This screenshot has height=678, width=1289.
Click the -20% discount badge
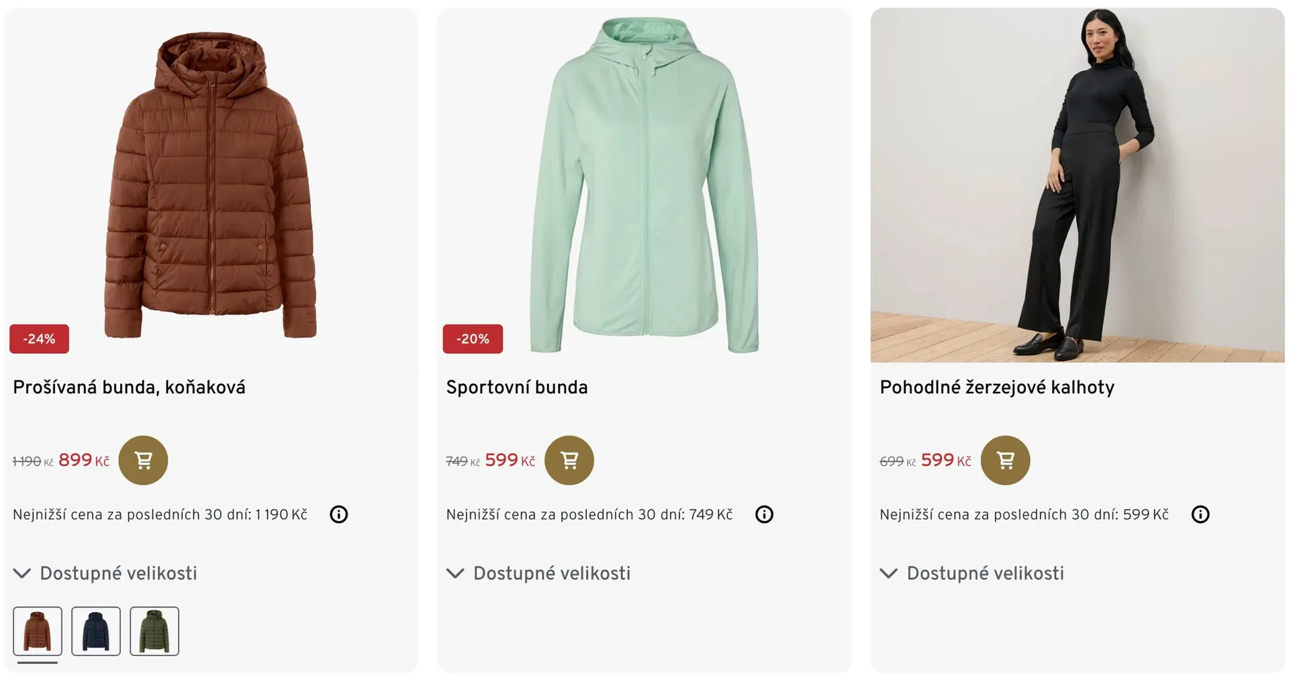(473, 339)
